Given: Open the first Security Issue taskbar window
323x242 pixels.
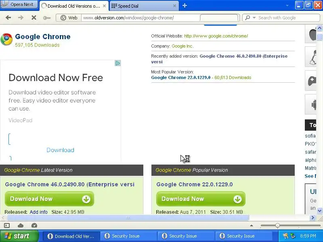Looking at the screenshot, I should point(128,236).
